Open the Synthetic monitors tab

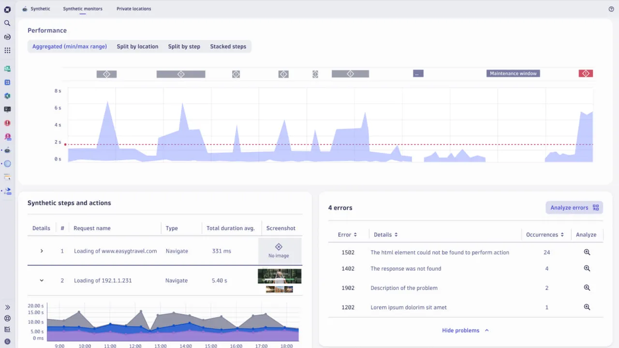click(x=83, y=9)
